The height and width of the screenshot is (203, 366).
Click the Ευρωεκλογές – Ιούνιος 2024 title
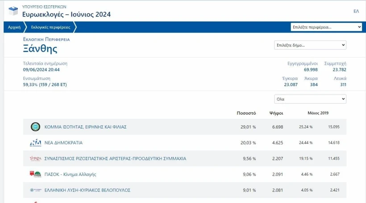[x=66, y=15]
